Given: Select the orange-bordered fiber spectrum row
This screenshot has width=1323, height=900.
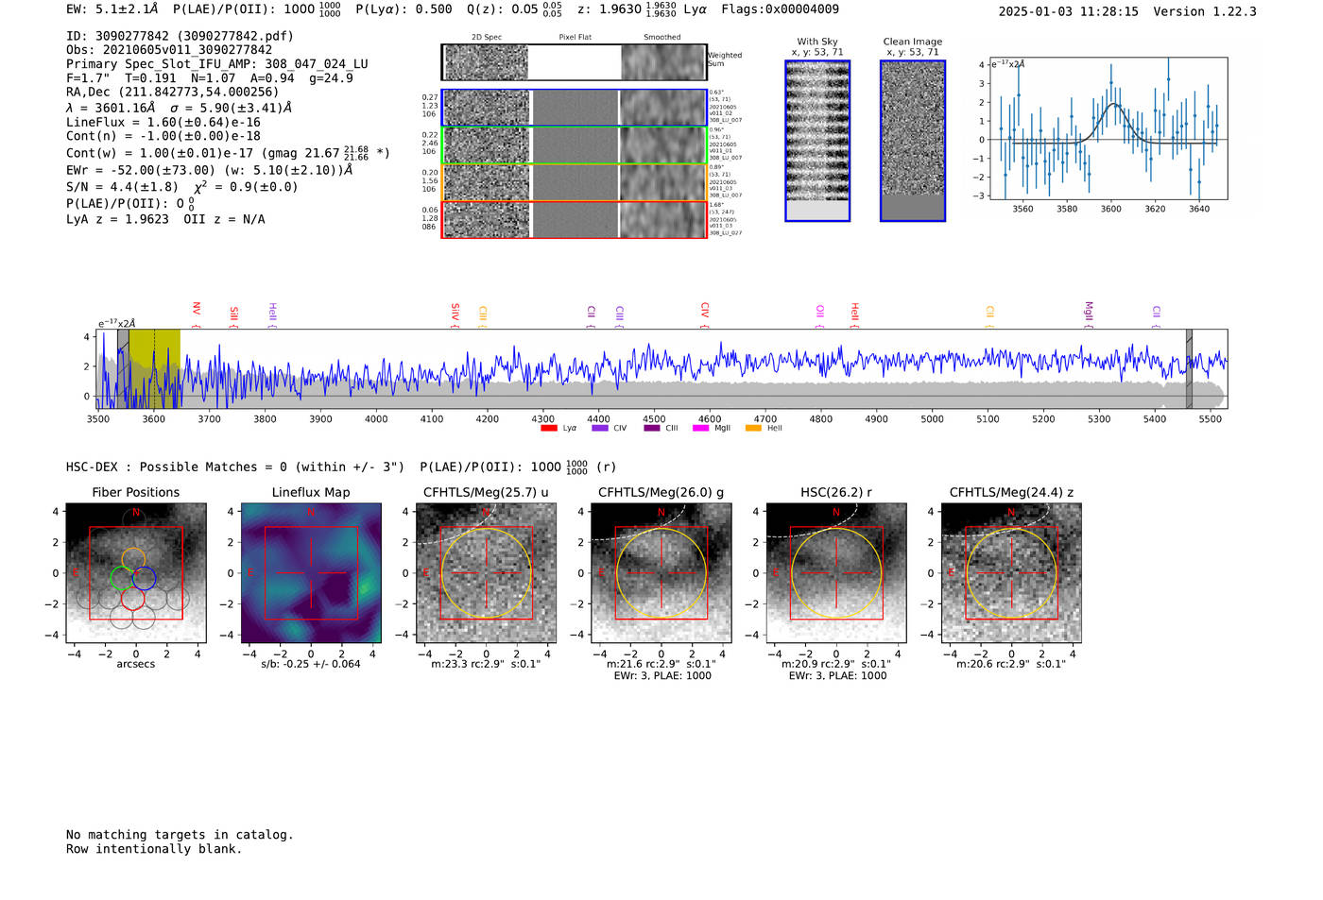Looking at the screenshot, I should coord(574,182).
